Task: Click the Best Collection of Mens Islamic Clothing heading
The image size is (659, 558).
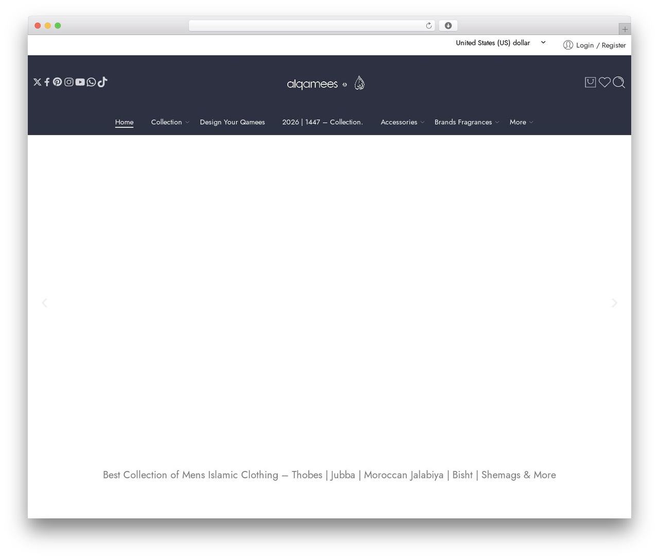Action: coord(329,475)
